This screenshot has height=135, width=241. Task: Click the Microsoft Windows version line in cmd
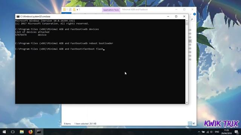pyautogui.click(x=45, y=21)
